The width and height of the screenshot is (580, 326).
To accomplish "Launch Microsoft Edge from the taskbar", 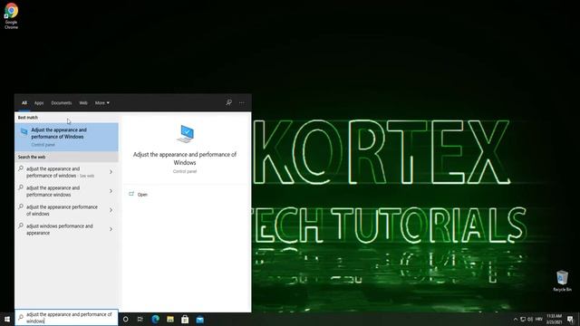I will point(155,319).
